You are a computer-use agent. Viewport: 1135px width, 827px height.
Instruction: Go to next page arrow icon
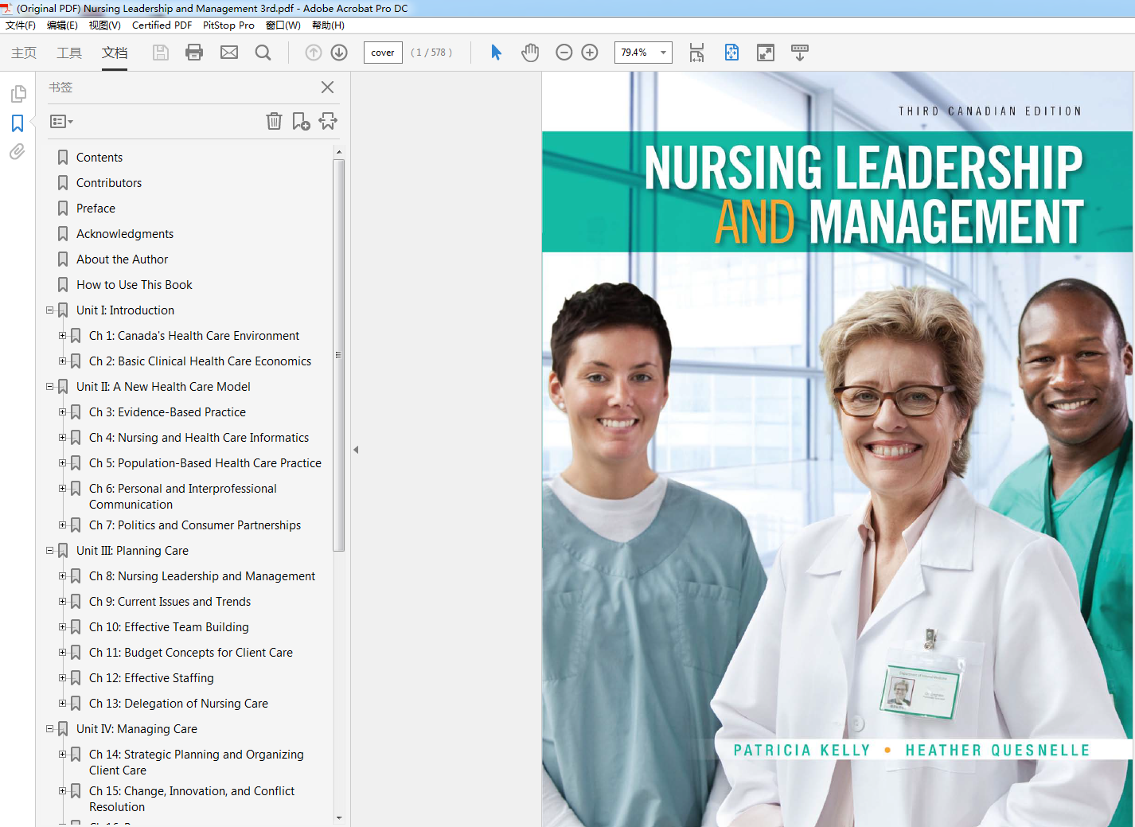click(339, 53)
